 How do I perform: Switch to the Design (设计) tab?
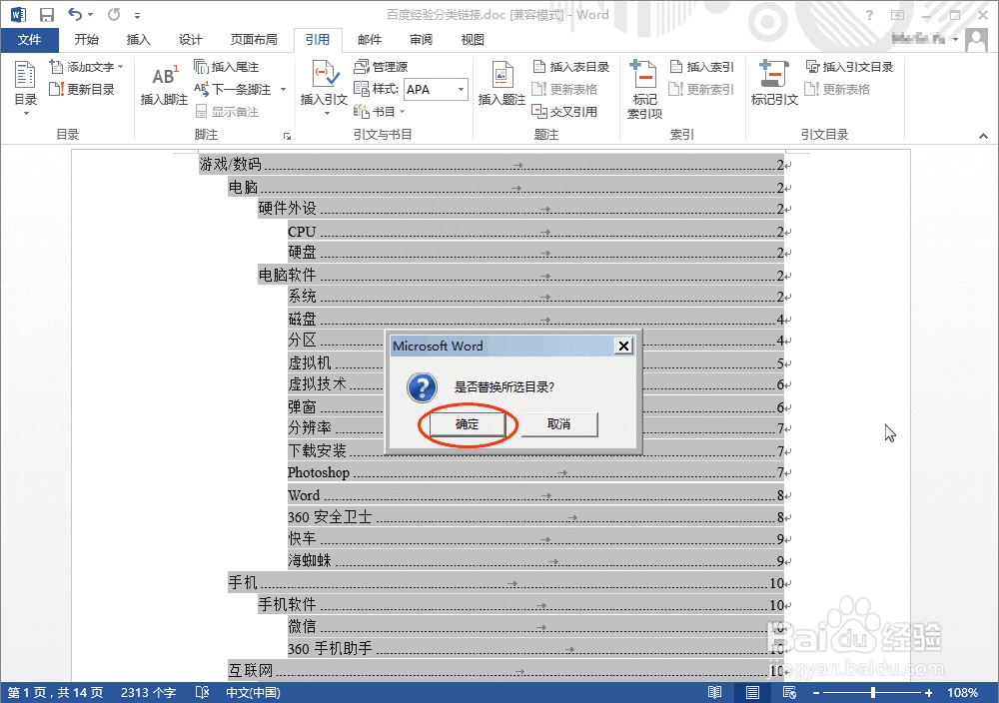click(191, 40)
